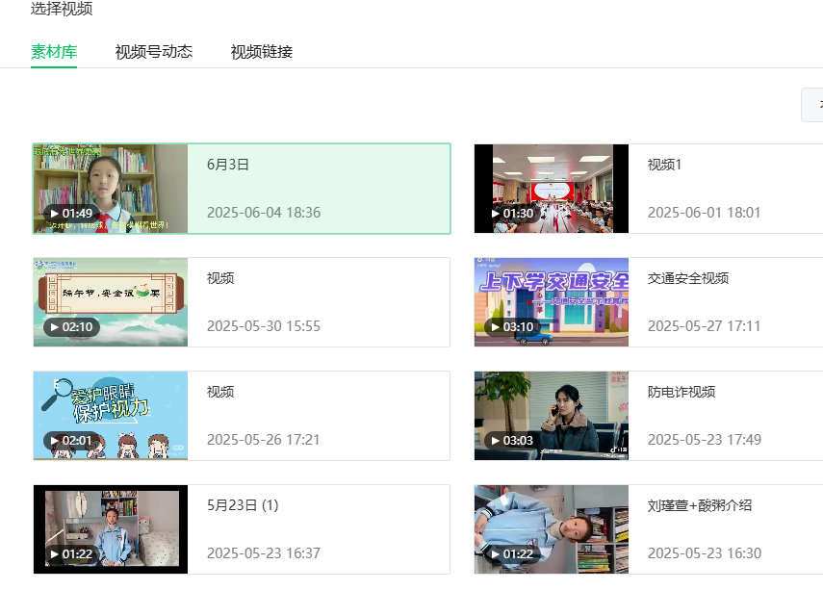823x616 pixels.
Task: Click the date 2025-05-23 16:37
Action: [264, 553]
